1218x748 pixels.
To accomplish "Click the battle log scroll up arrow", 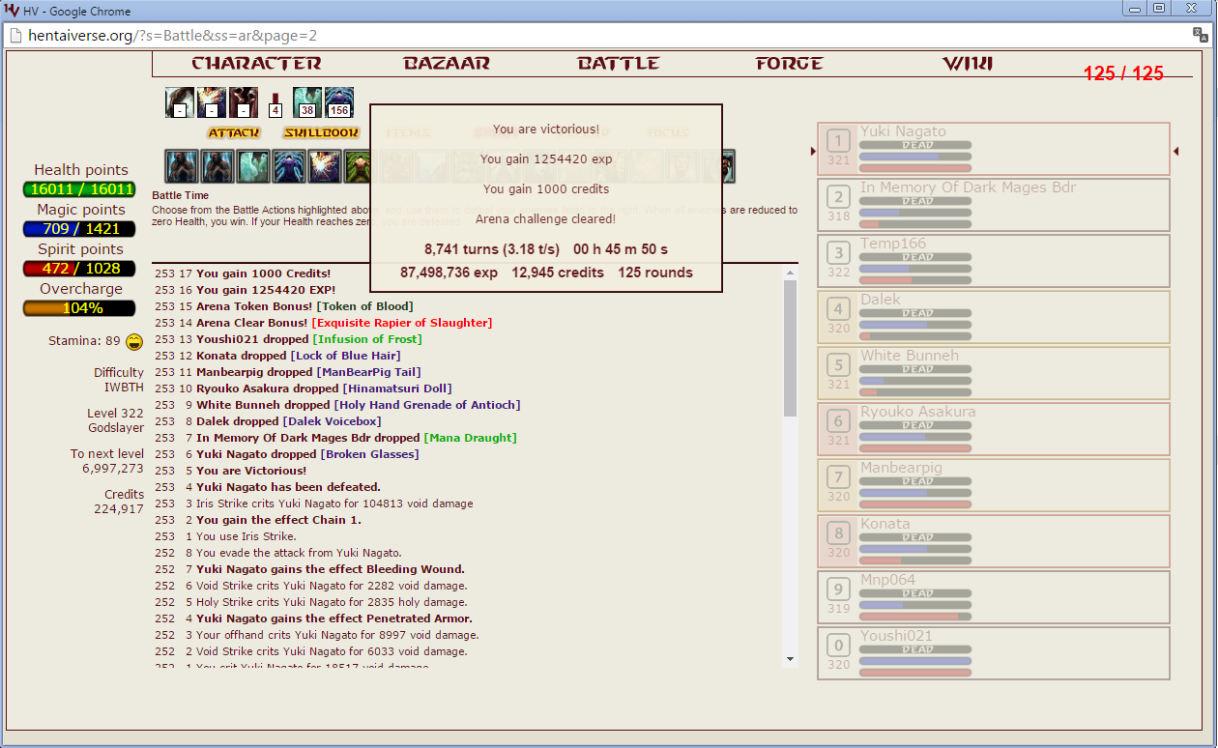I will point(790,273).
